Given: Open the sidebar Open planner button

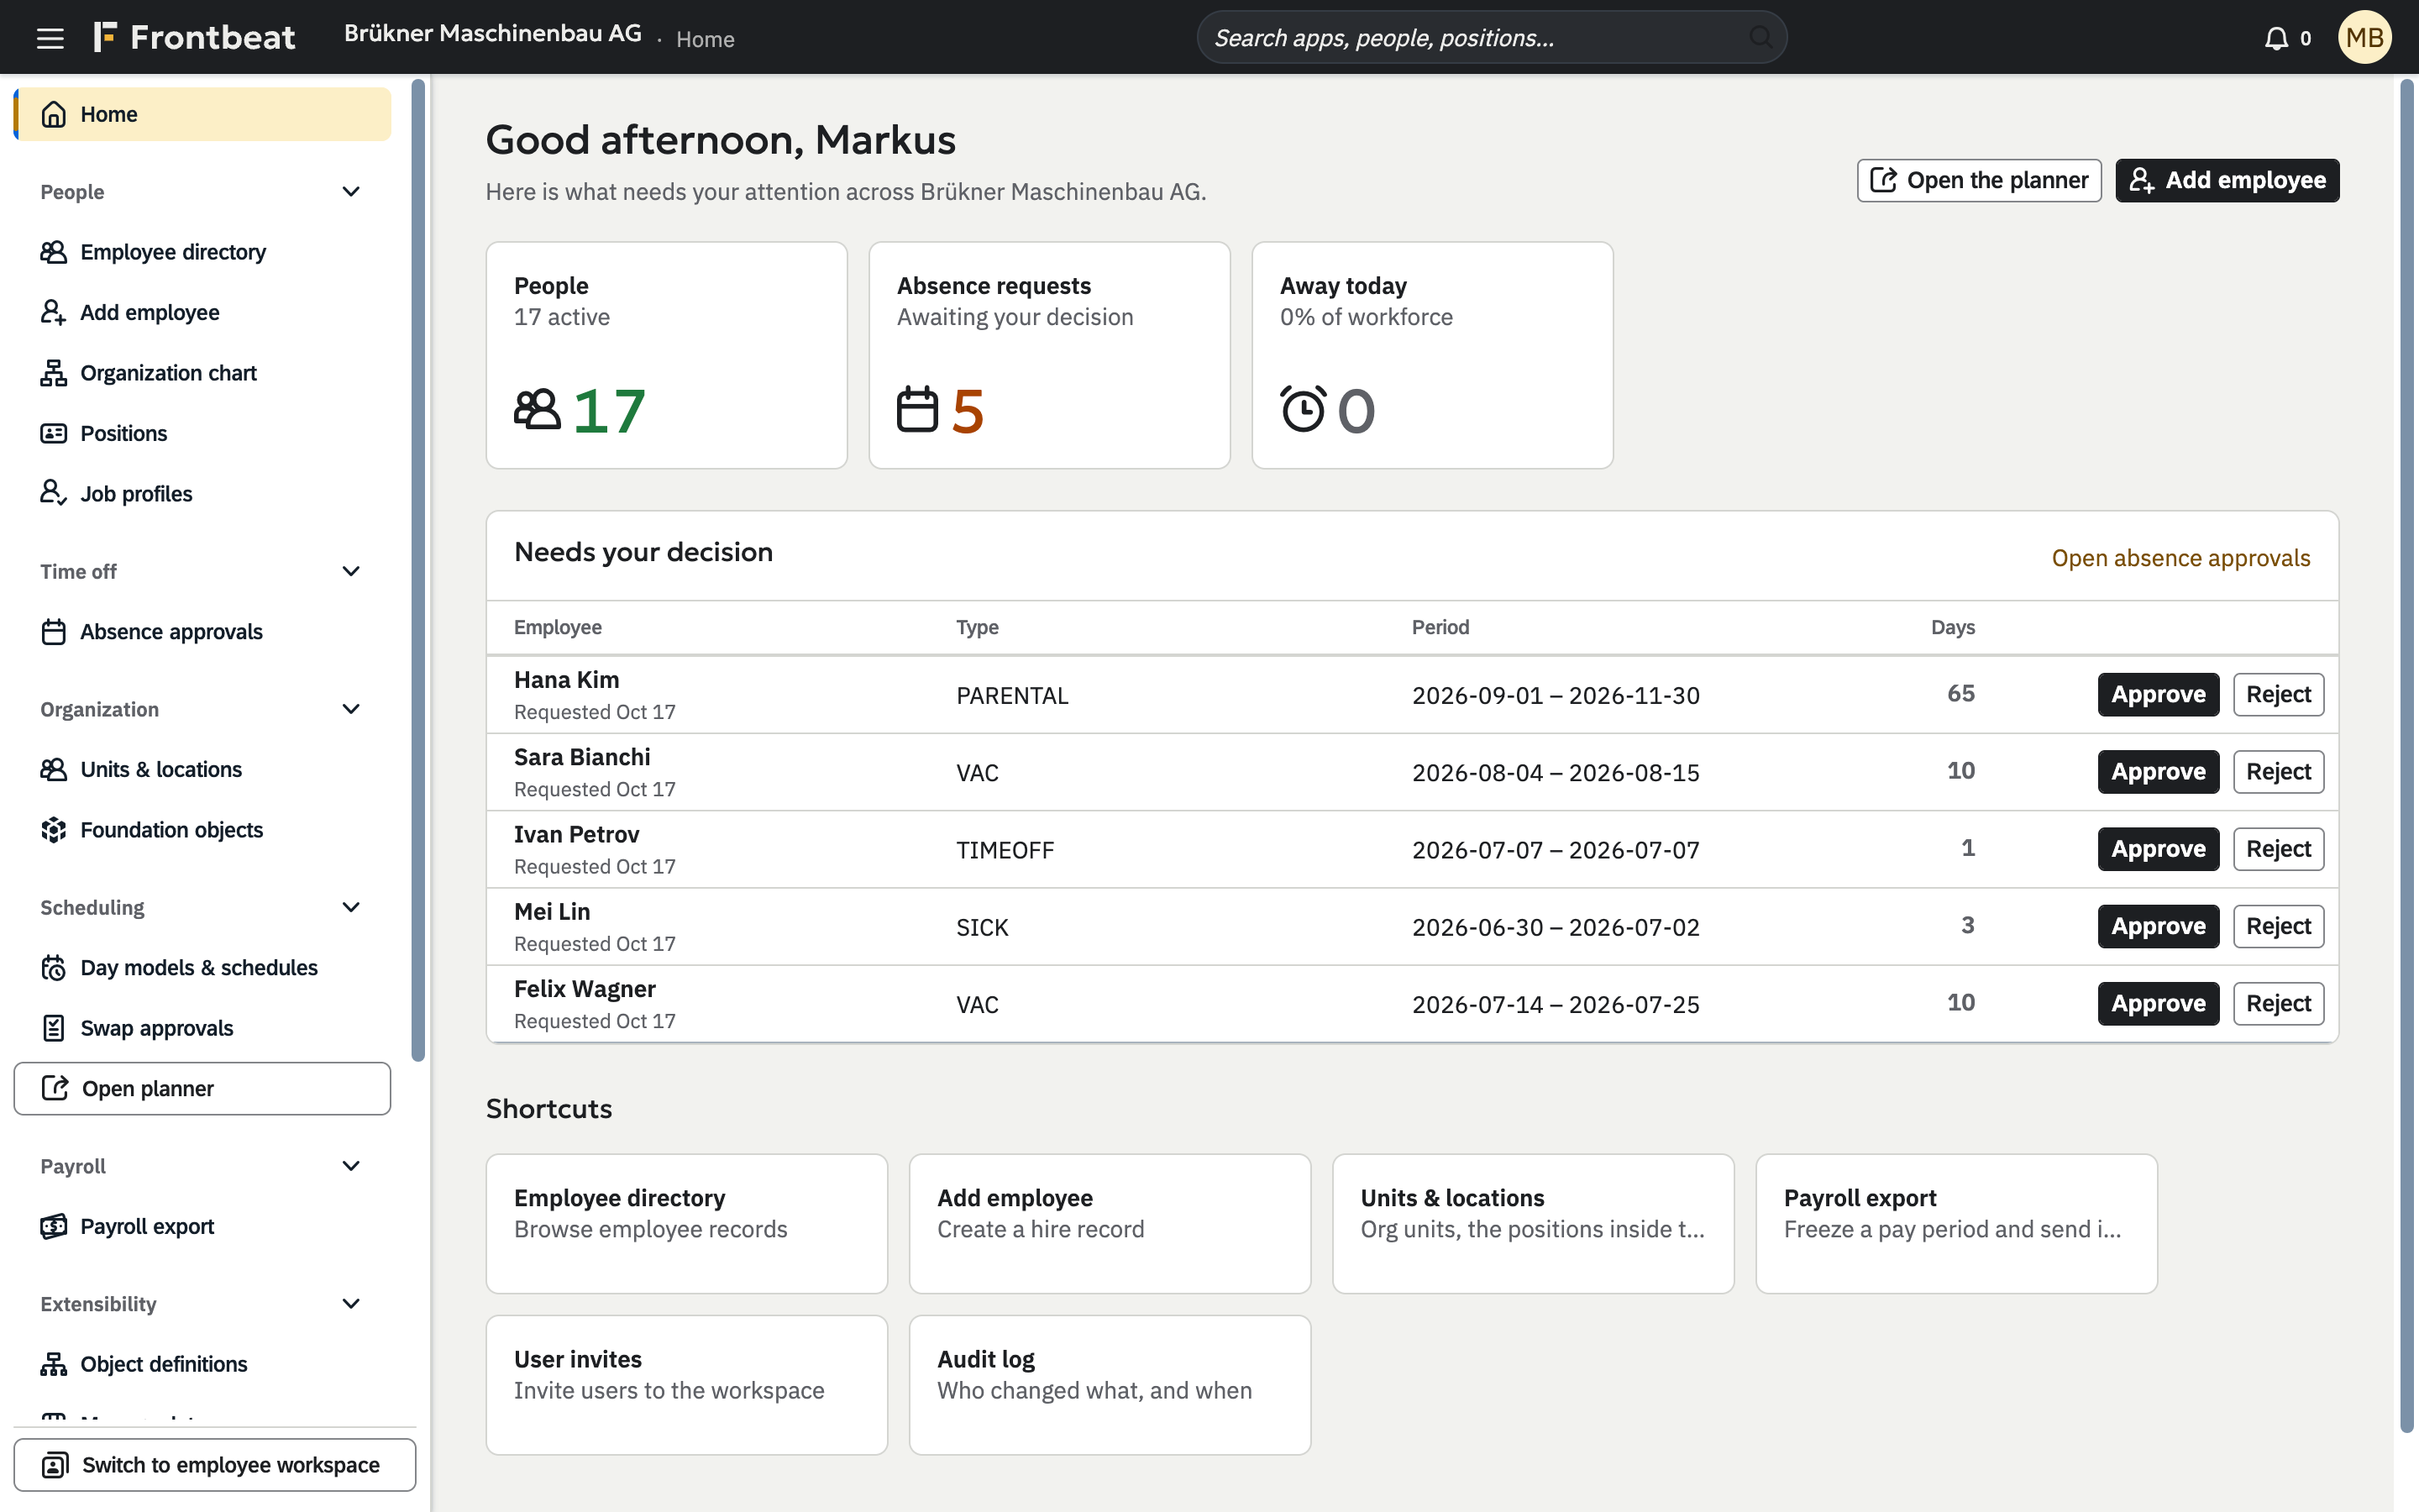Looking at the screenshot, I should click(202, 1088).
